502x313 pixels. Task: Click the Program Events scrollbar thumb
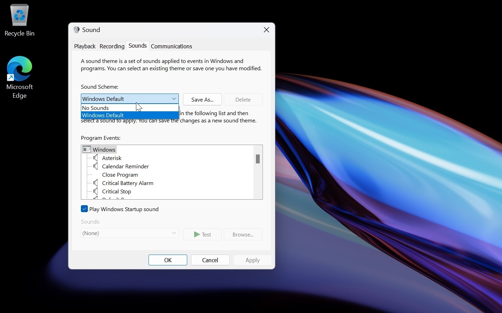point(258,159)
